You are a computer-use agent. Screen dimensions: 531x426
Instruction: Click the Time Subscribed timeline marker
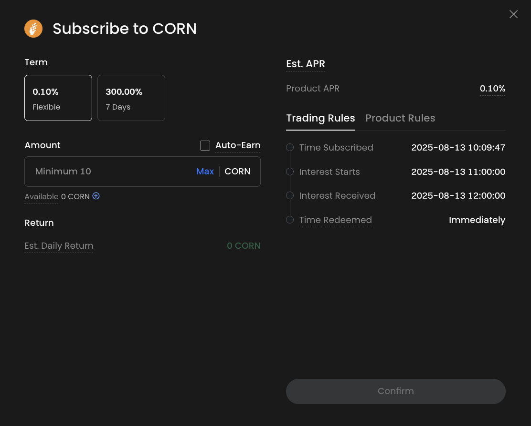(290, 147)
